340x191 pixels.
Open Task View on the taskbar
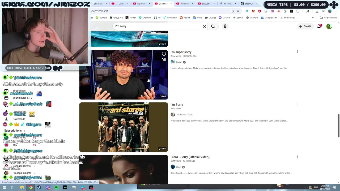tap(13, 188)
